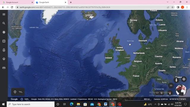Open the Windows notification center
Viewport: 190px width, 107px height.
click(x=185, y=104)
